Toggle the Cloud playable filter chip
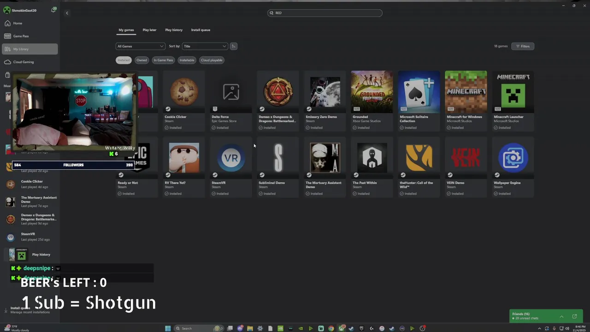Viewport: 590px width, 332px height. (x=212, y=60)
